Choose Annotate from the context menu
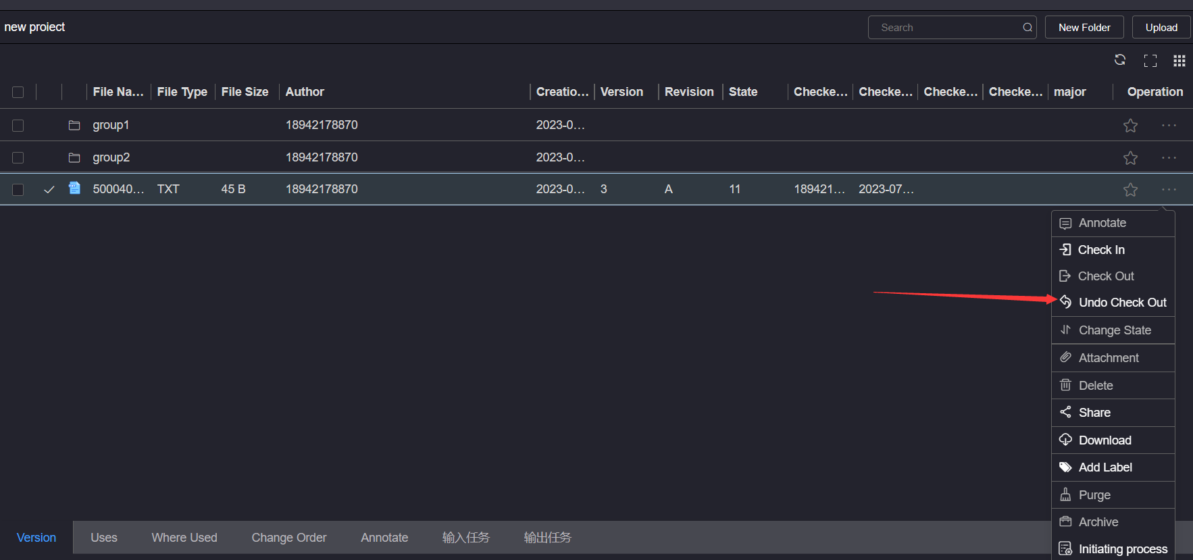This screenshot has width=1193, height=560. click(x=1113, y=223)
